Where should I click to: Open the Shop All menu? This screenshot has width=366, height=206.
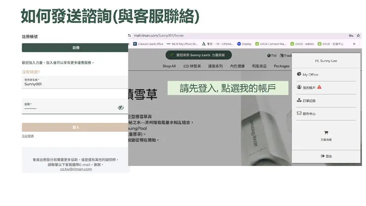coord(169,66)
